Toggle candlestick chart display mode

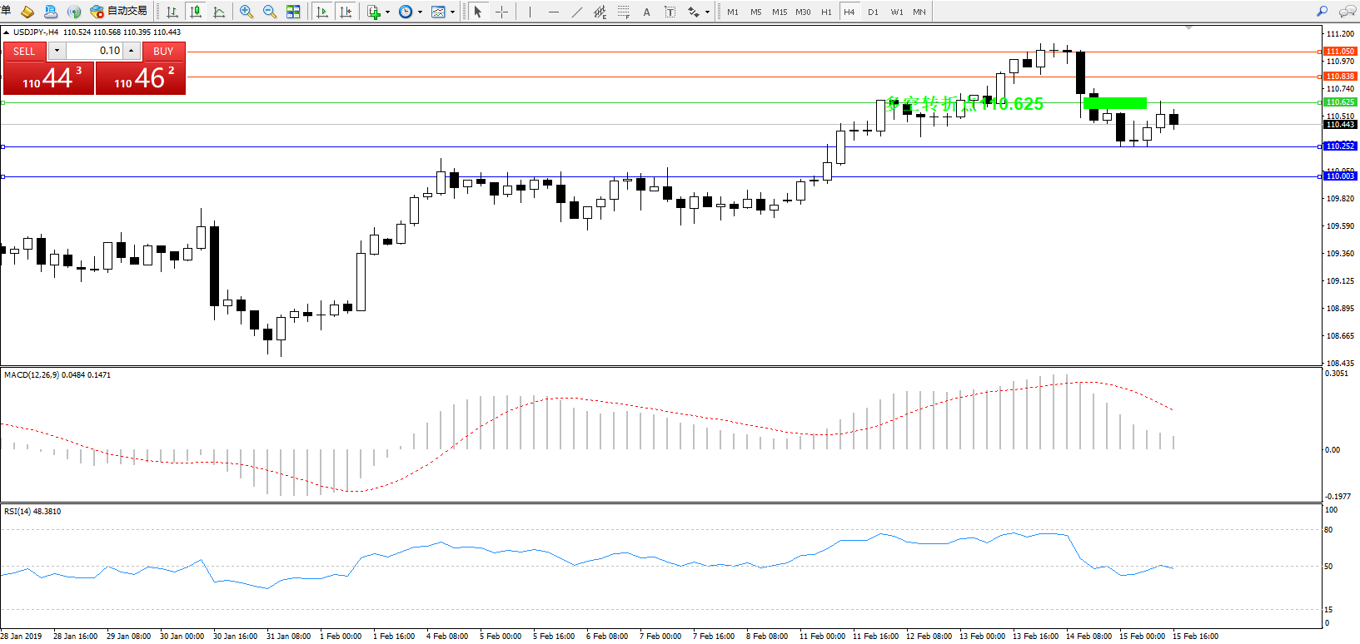pos(196,12)
